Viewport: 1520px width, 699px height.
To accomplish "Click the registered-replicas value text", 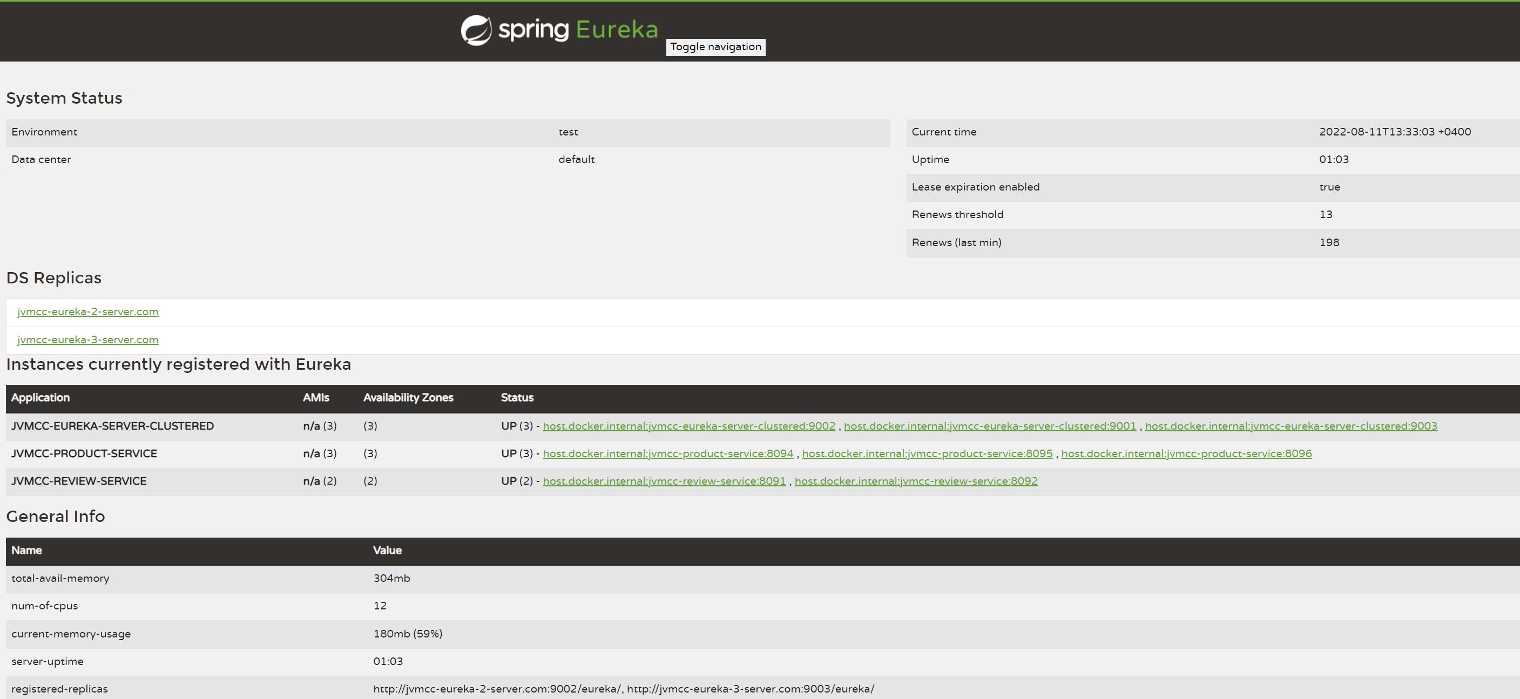I will coord(623,689).
